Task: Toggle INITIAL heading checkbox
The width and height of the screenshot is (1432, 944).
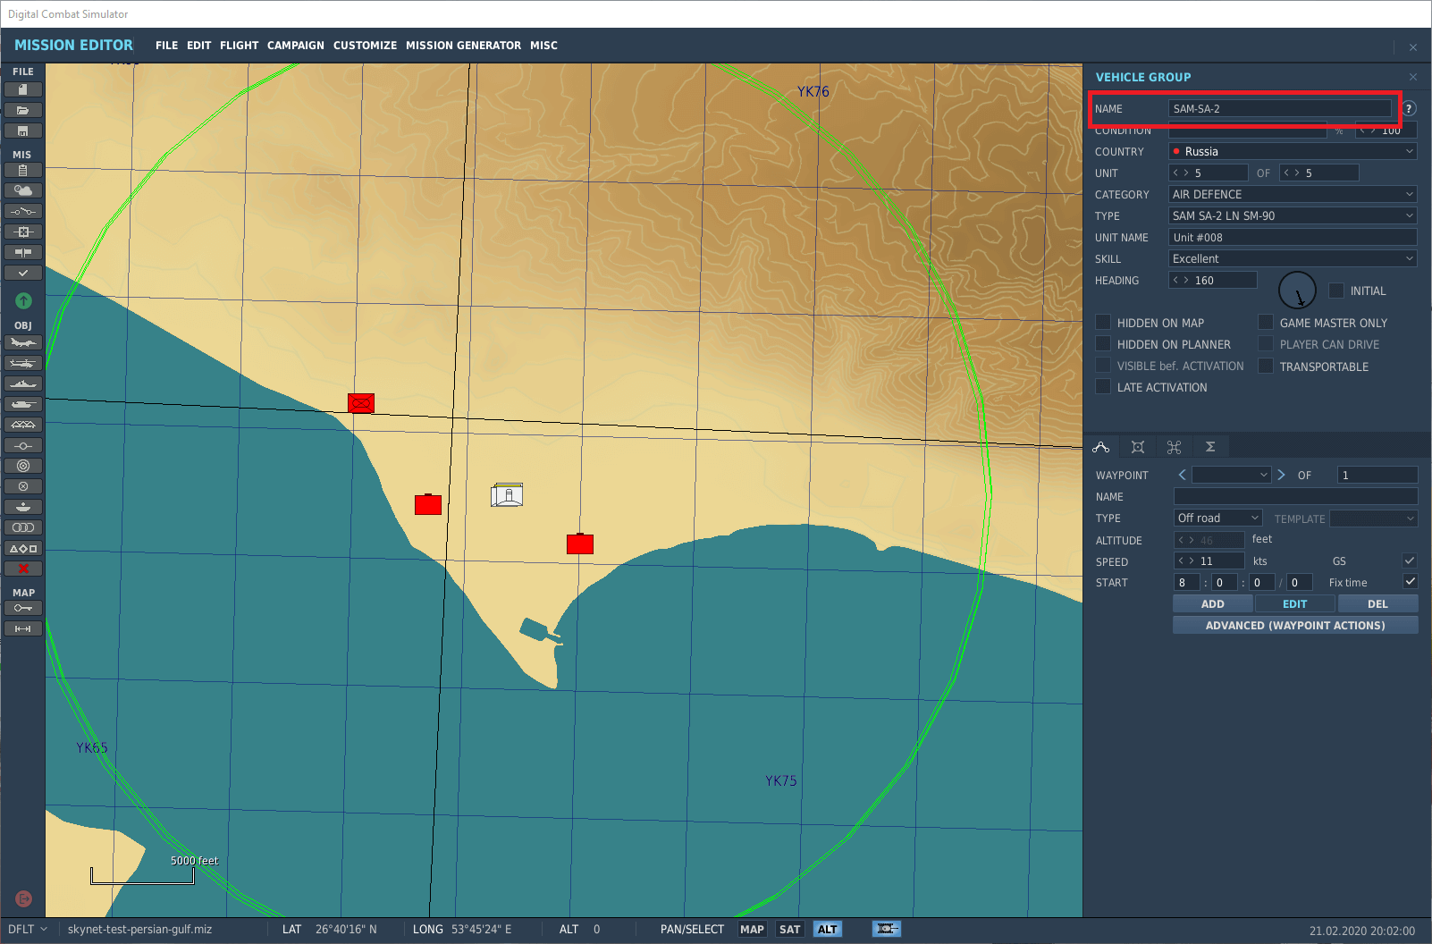Action: pos(1336,291)
